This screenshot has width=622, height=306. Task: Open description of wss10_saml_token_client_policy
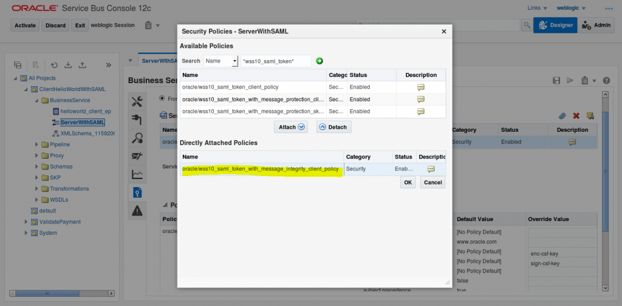click(421, 87)
